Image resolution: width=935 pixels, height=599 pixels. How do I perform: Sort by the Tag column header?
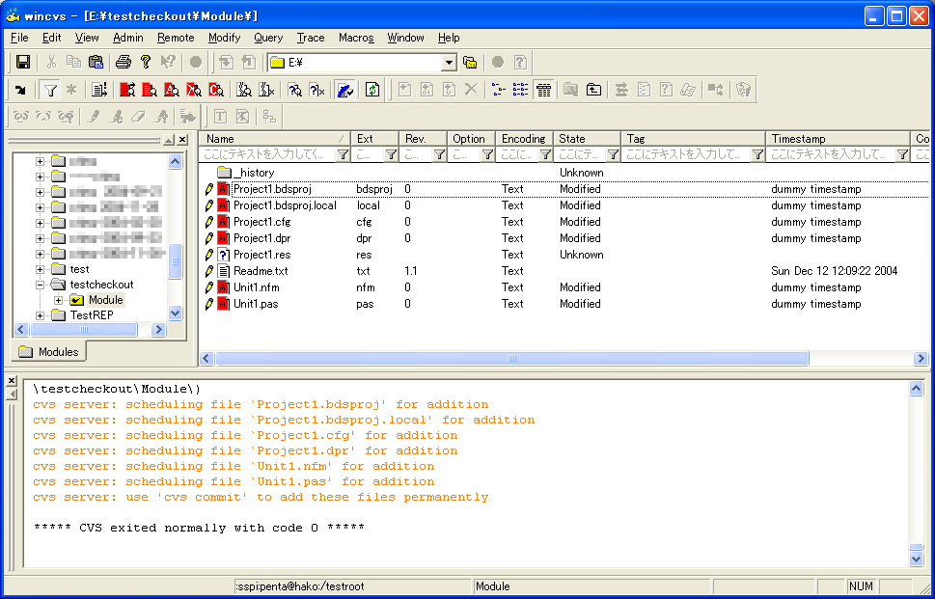pos(694,139)
